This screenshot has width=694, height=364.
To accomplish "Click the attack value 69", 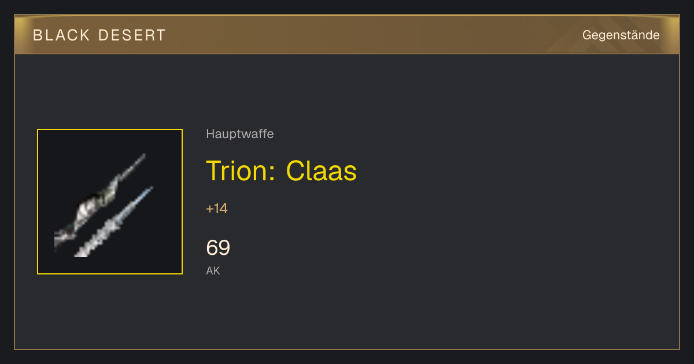I will click(x=218, y=248).
